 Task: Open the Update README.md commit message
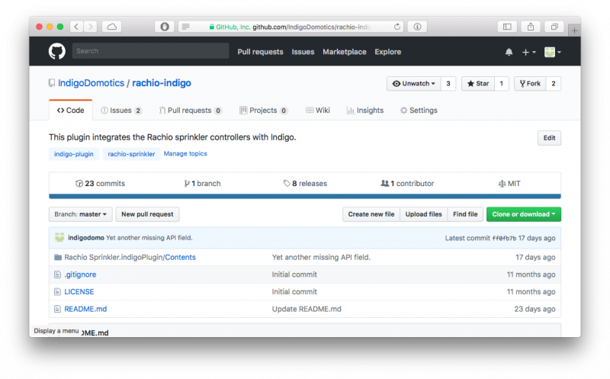[307, 309]
